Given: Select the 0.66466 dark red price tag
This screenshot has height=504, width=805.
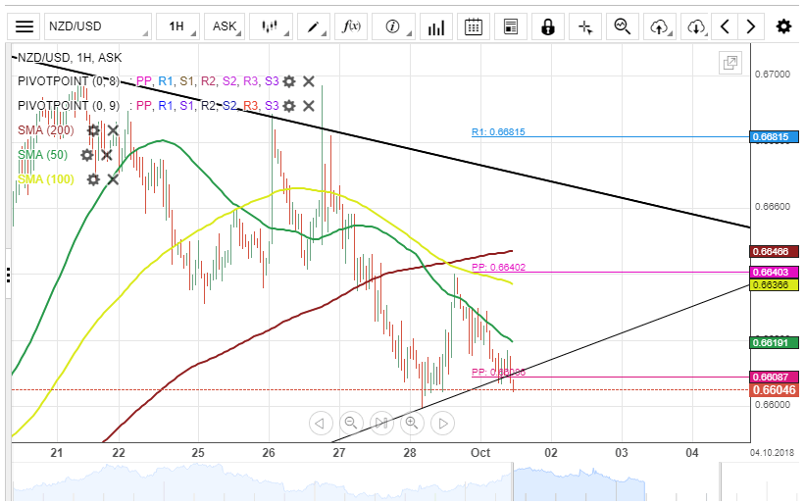Looking at the screenshot, I should click(775, 251).
